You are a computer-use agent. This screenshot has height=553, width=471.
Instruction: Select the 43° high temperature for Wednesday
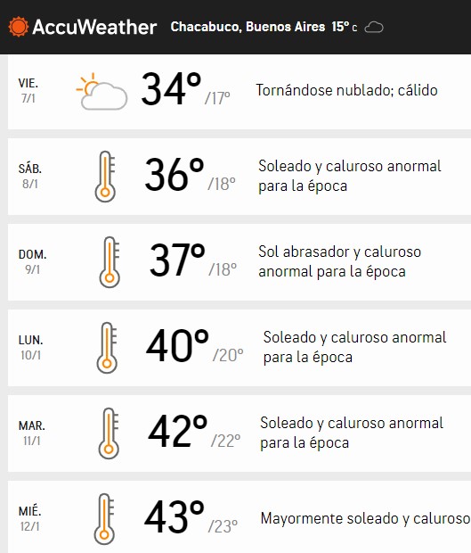175,517
